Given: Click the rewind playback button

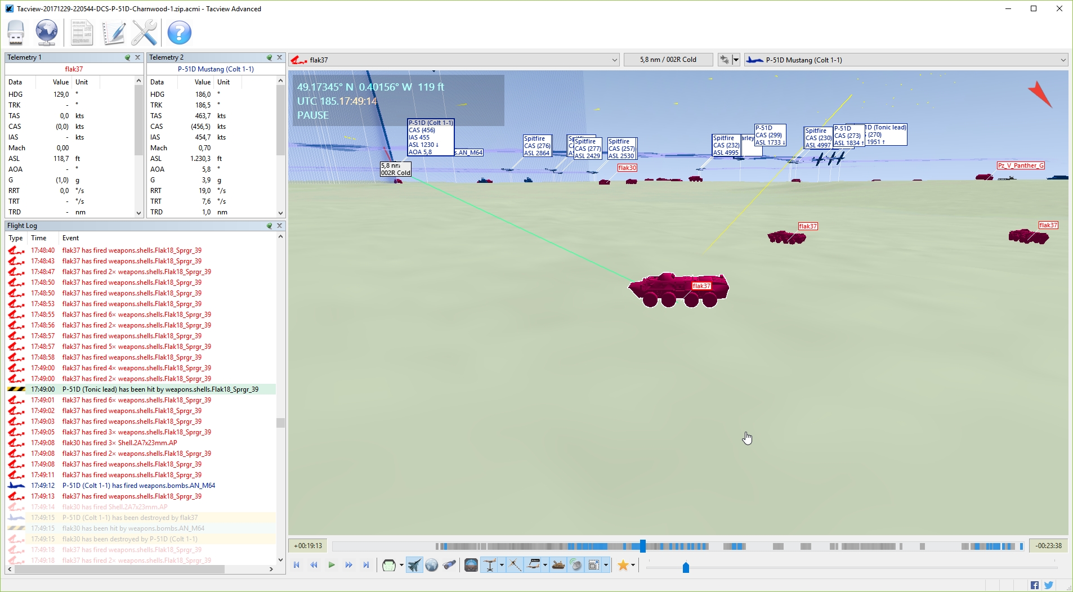Looking at the screenshot, I should click(x=314, y=565).
